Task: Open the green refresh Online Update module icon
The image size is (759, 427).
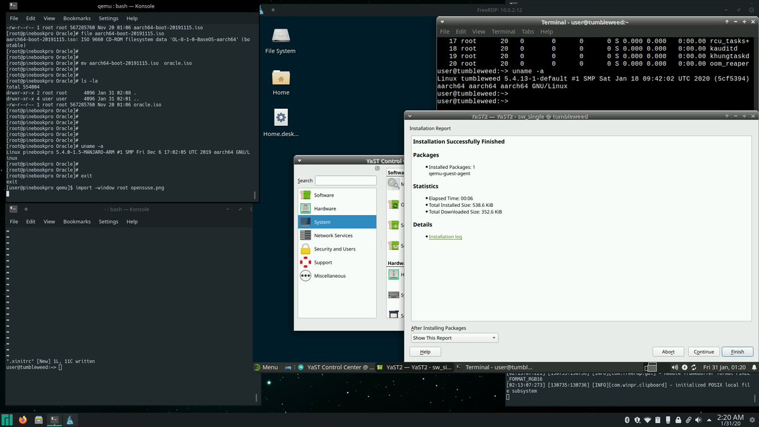Action: [x=394, y=204]
